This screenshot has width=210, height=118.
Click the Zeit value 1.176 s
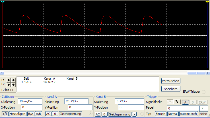[x=26, y=82]
